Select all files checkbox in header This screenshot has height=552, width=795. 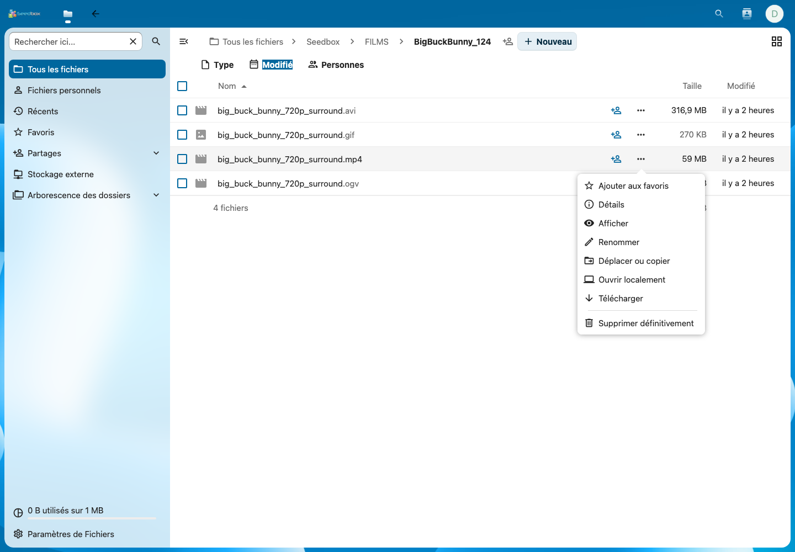click(x=182, y=86)
